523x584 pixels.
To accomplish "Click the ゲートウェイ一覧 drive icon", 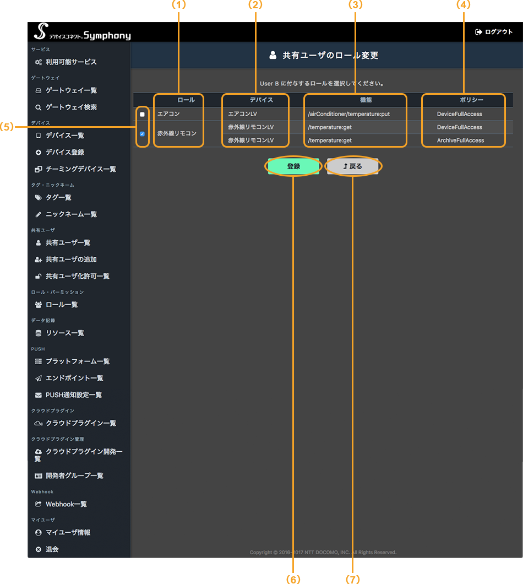I will point(39,90).
